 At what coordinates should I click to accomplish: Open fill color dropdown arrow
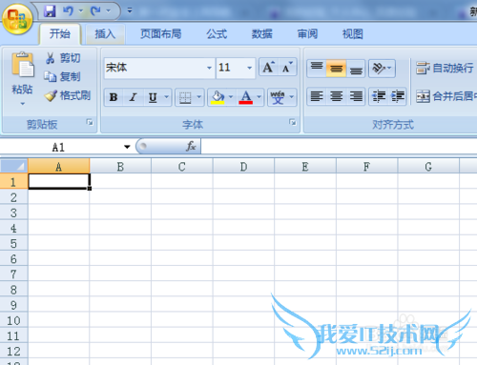pos(231,96)
